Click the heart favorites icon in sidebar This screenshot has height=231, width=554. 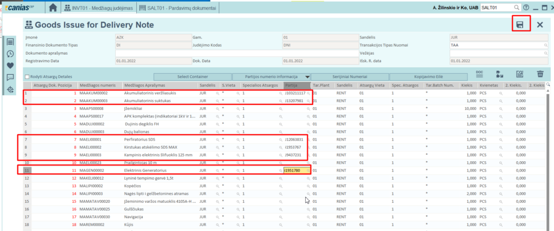coord(10,65)
